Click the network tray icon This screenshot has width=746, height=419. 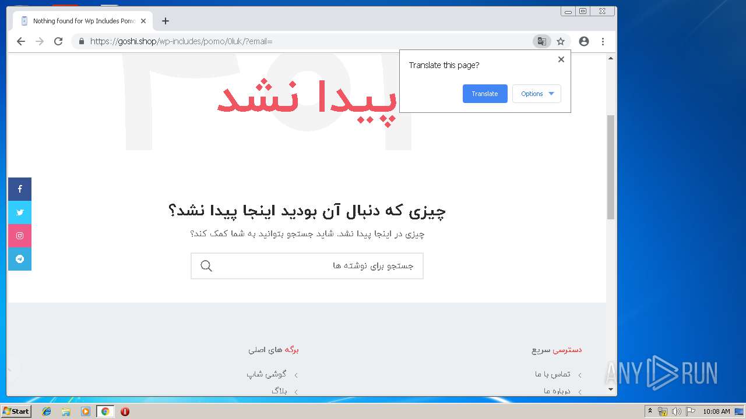(662, 411)
